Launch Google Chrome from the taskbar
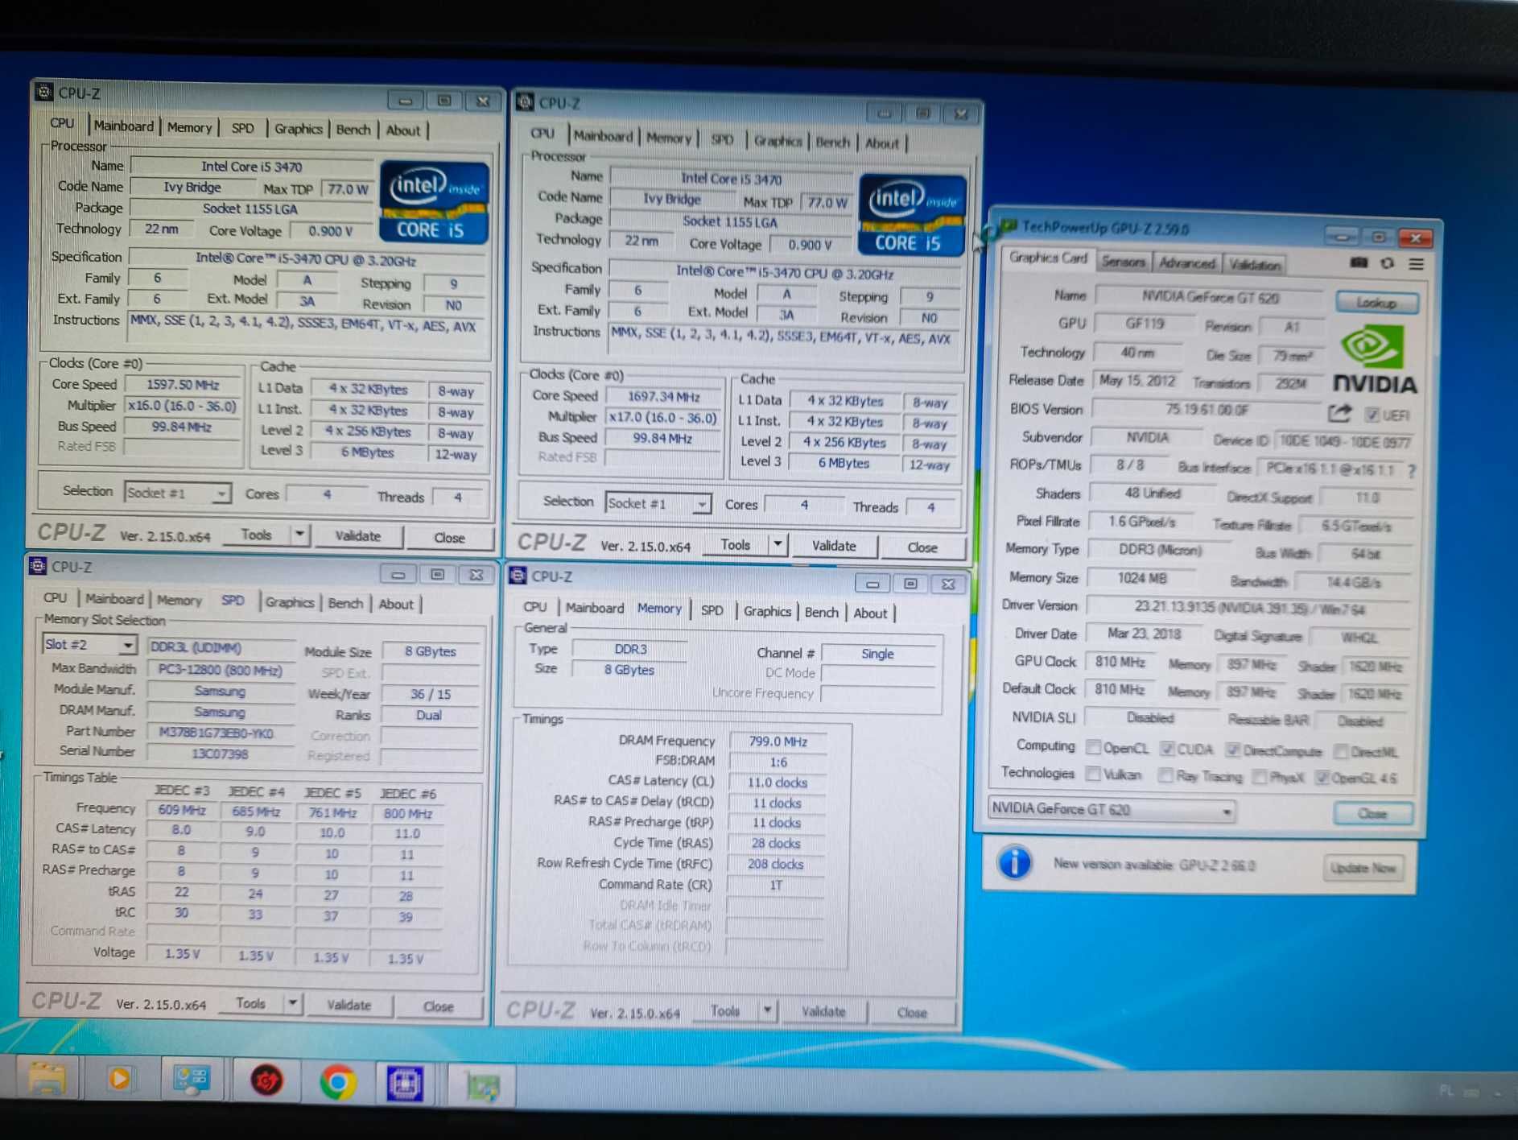The width and height of the screenshot is (1518, 1140). [338, 1081]
